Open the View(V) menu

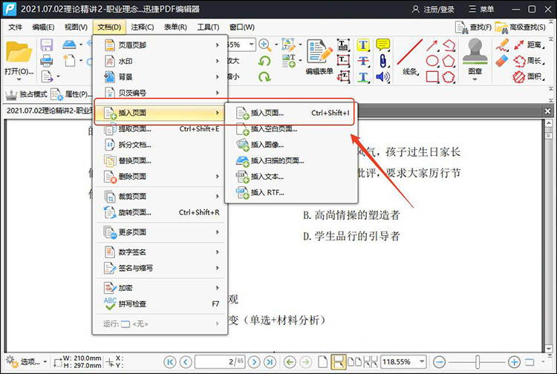[76, 27]
